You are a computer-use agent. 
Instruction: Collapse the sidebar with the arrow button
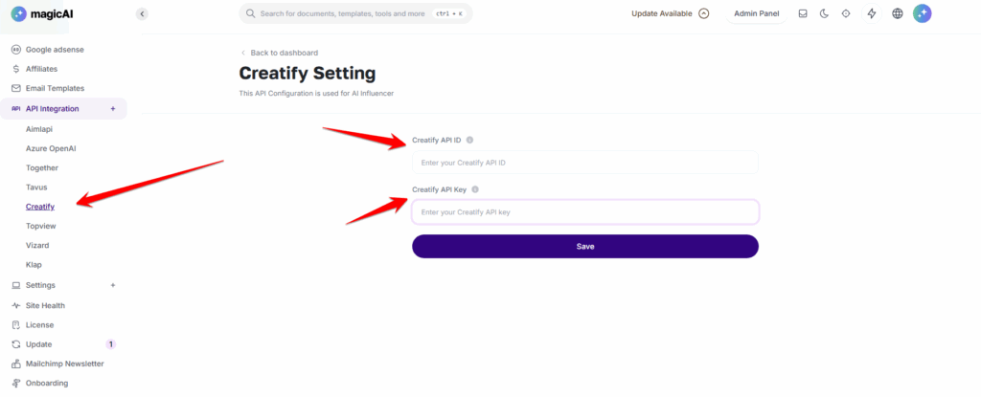coord(142,13)
